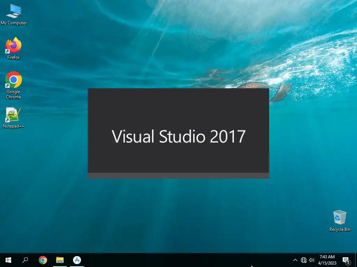Open the Action Center notifications icon
Image resolution: width=357 pixels, height=267 pixels.
[x=346, y=260]
